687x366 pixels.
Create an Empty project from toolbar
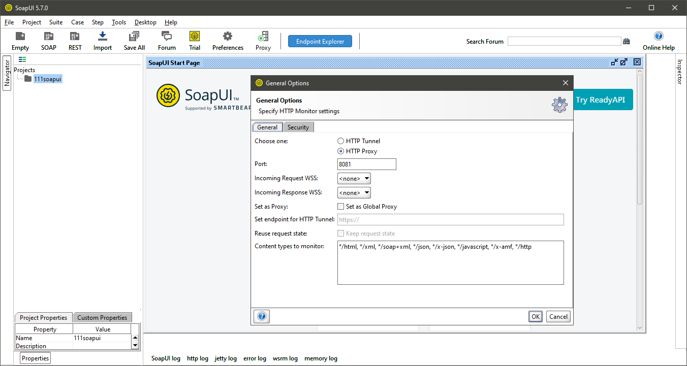(20, 41)
